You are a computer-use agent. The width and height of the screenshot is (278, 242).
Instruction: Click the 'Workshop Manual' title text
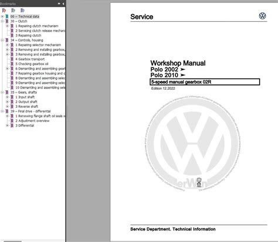click(x=178, y=63)
